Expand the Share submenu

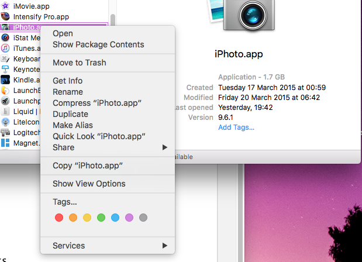click(108, 147)
